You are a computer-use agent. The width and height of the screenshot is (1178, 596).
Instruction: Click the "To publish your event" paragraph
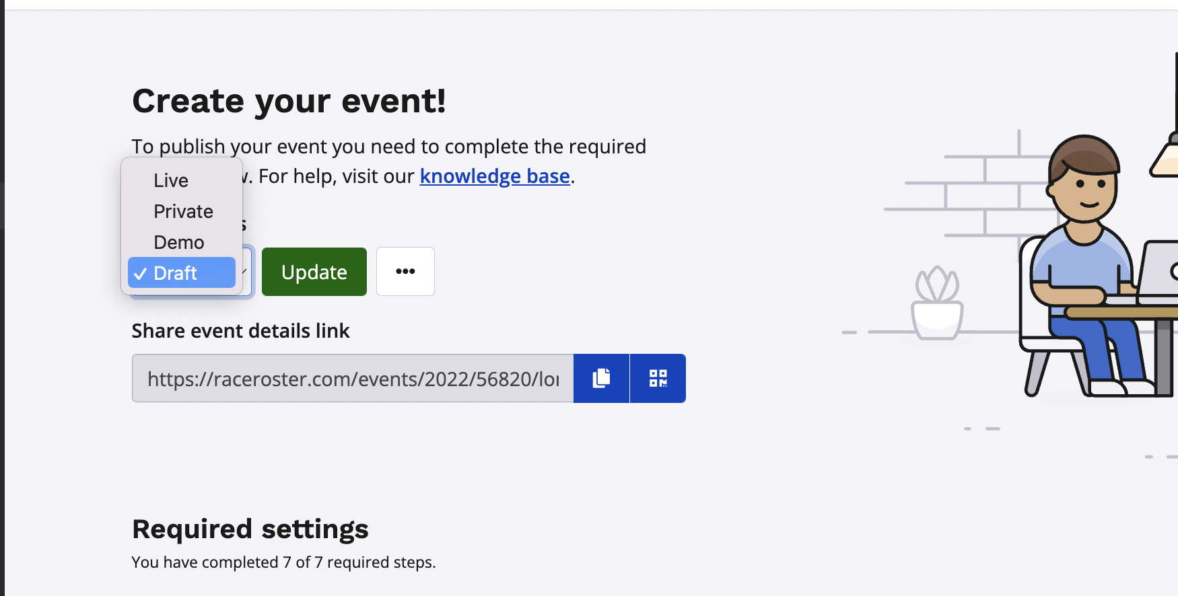388,147
